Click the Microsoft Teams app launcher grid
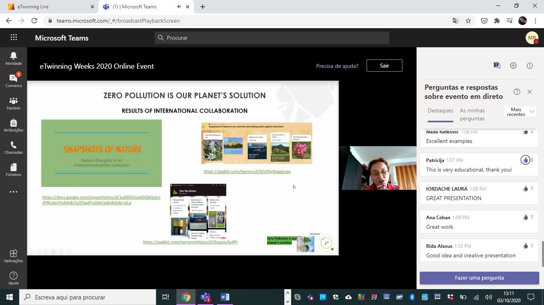 (x=14, y=38)
